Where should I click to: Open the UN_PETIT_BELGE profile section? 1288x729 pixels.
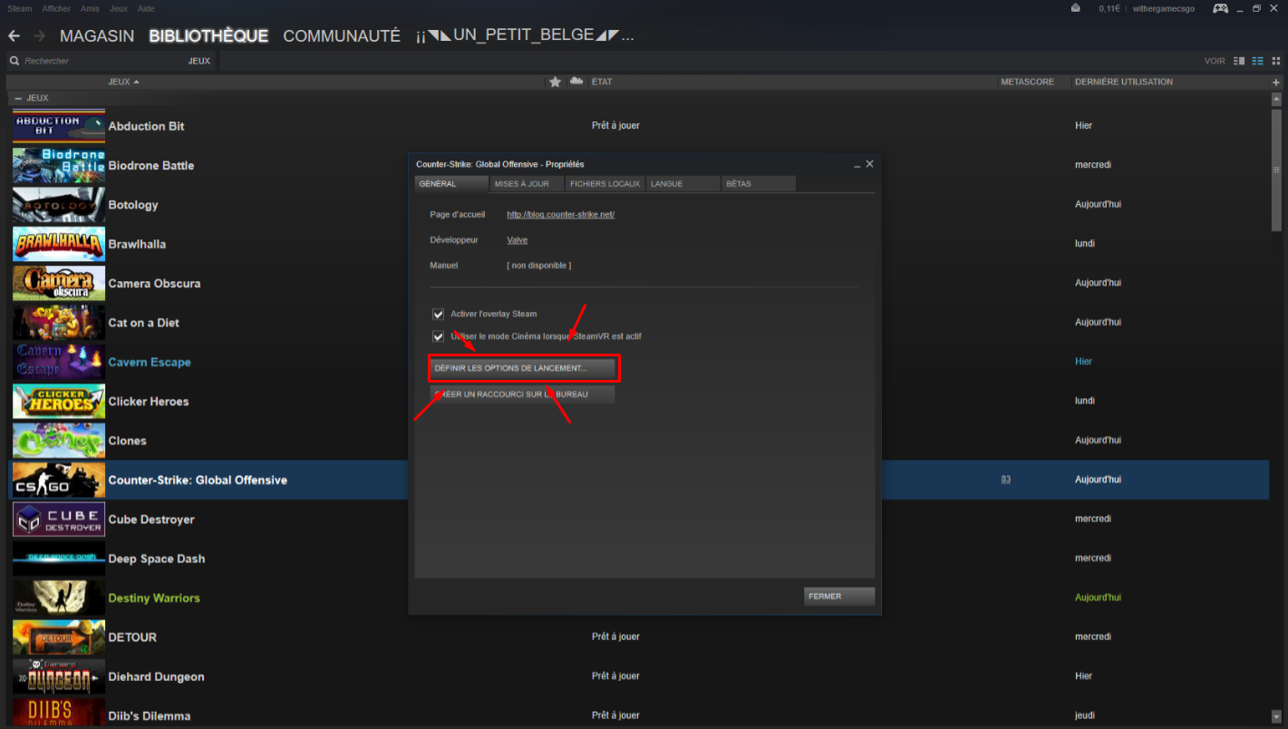525,36
